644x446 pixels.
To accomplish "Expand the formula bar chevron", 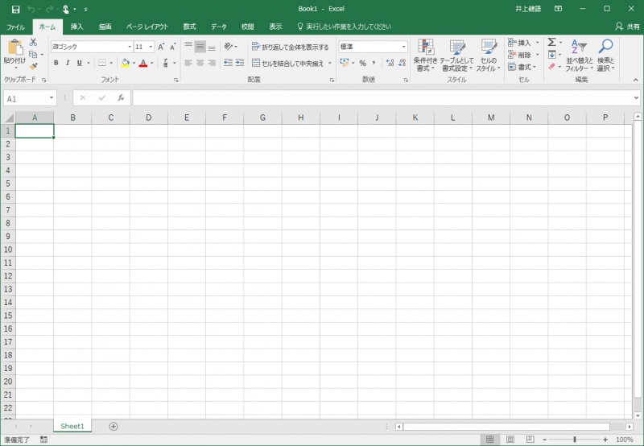I will pyautogui.click(x=636, y=97).
